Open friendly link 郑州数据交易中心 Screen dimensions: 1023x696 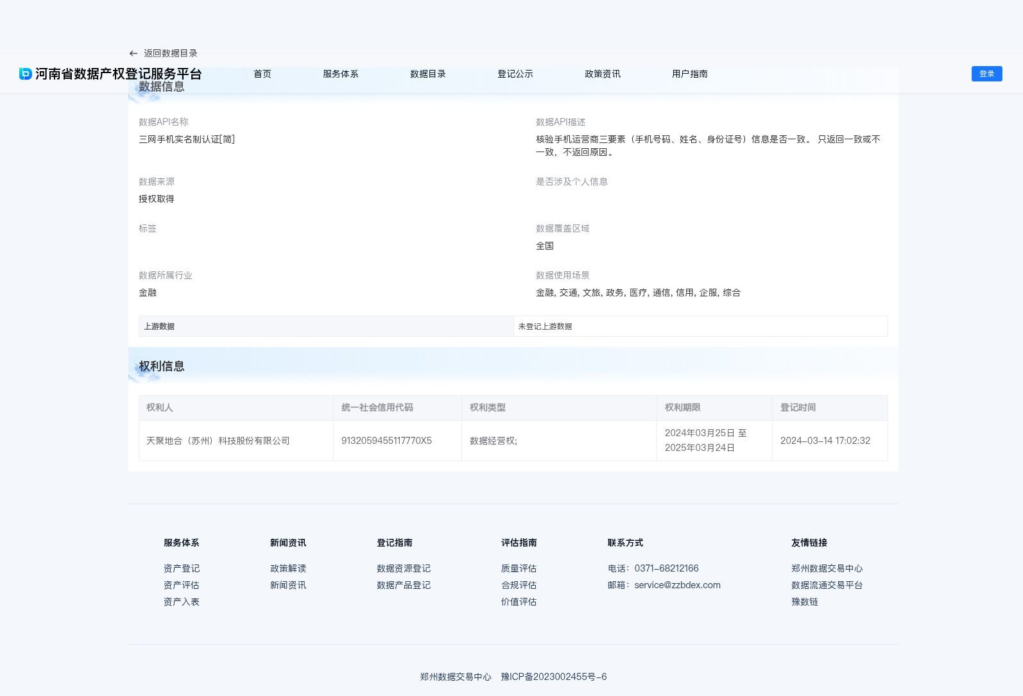coord(827,568)
